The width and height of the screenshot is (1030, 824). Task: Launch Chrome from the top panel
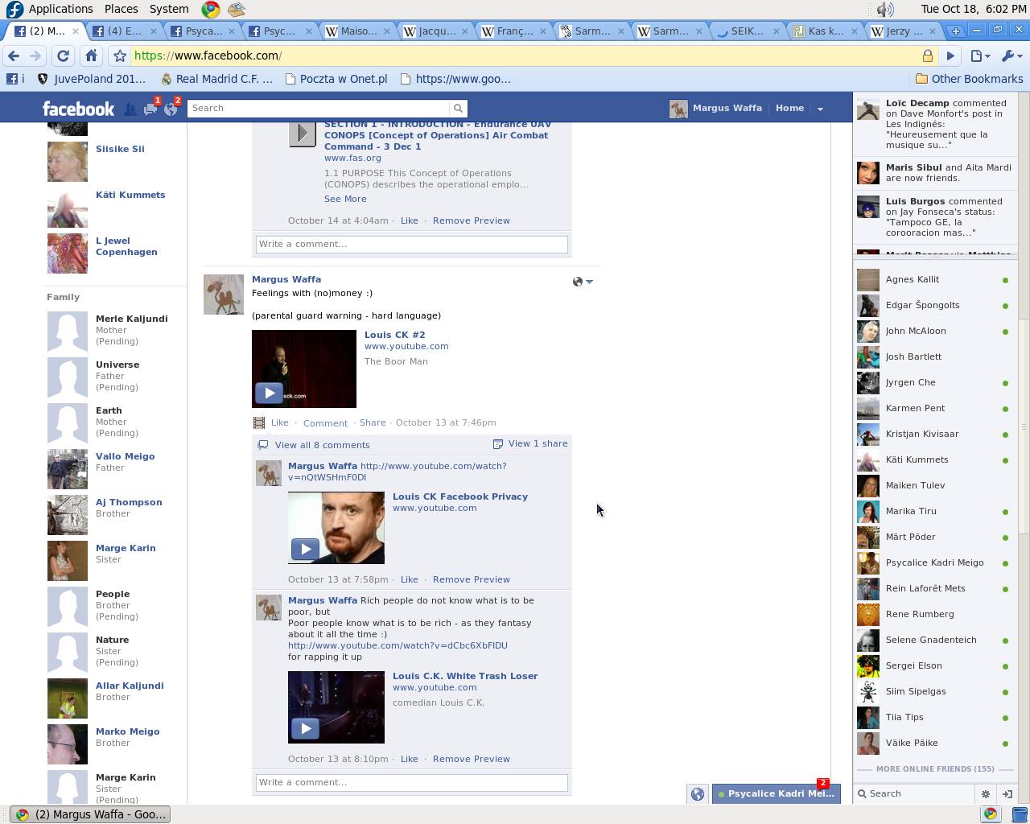(211, 9)
